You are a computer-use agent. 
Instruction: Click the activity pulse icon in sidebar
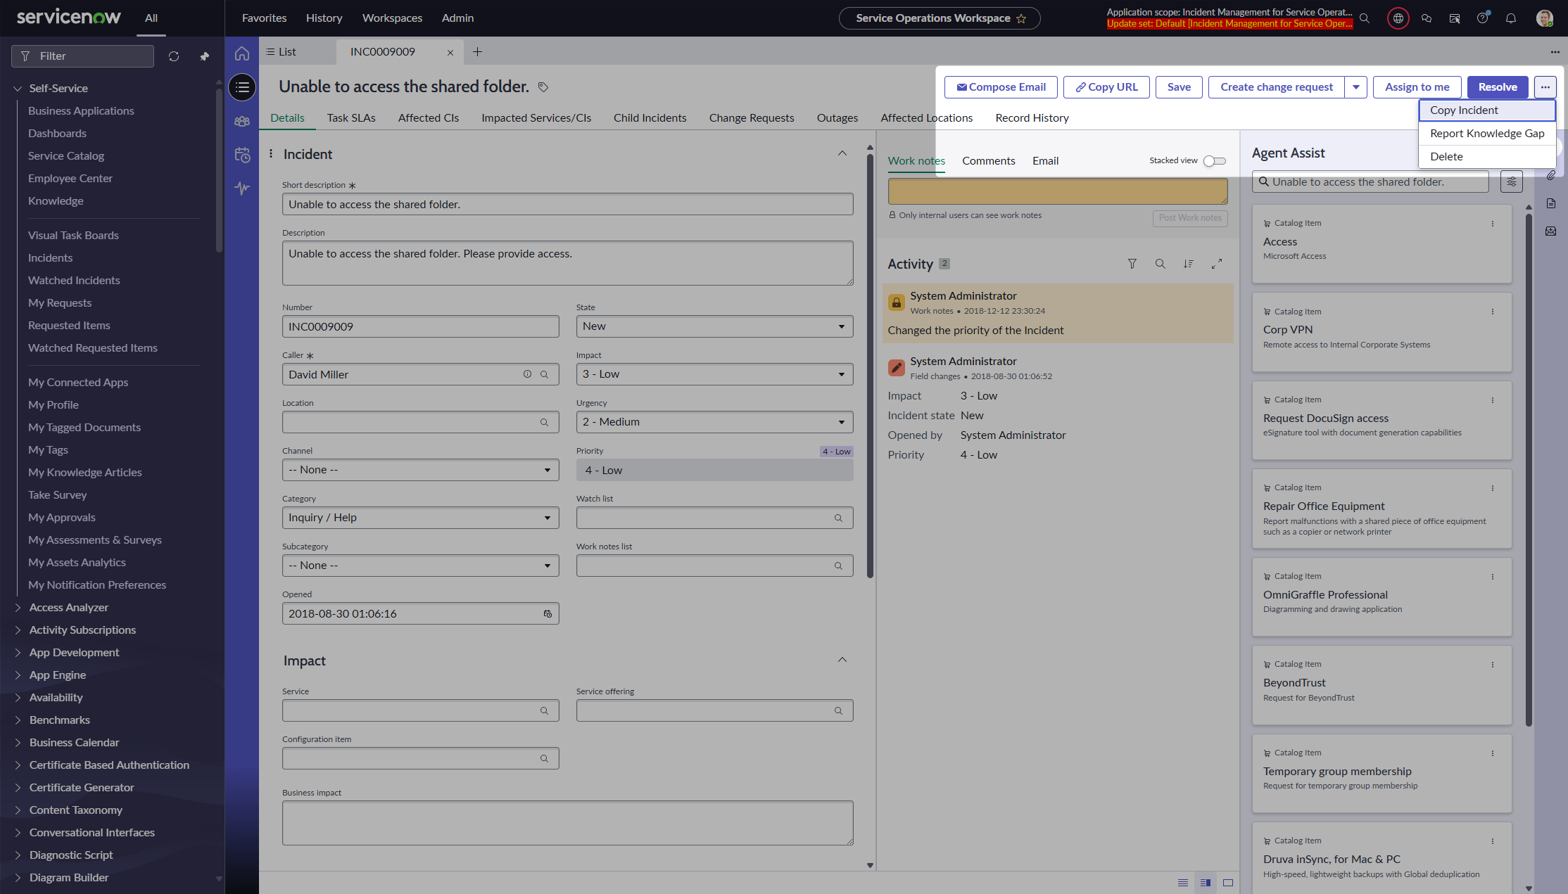pyautogui.click(x=242, y=188)
